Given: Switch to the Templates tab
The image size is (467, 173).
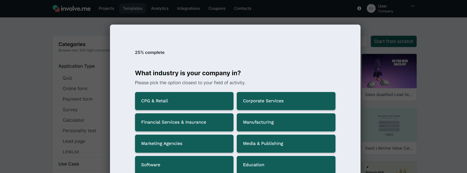Looking at the screenshot, I should pos(133,9).
